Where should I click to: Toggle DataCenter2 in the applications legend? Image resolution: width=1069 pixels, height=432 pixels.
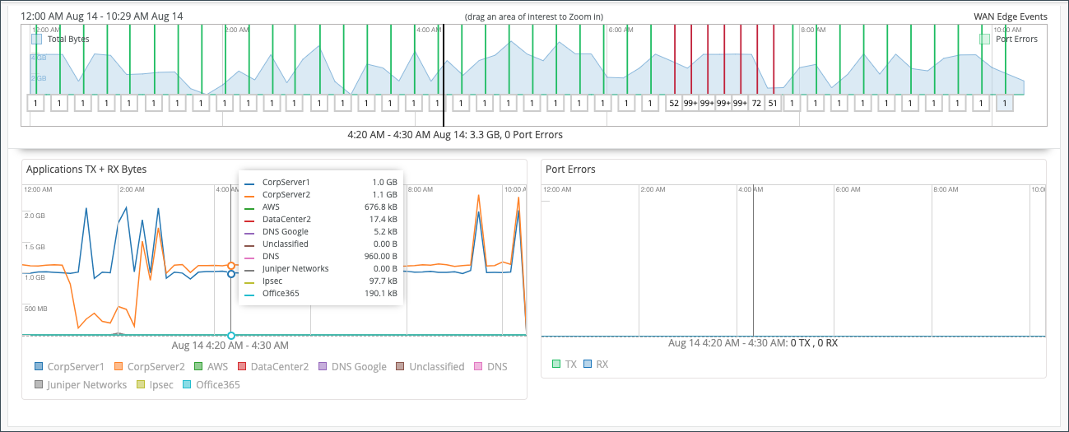pyautogui.click(x=243, y=366)
